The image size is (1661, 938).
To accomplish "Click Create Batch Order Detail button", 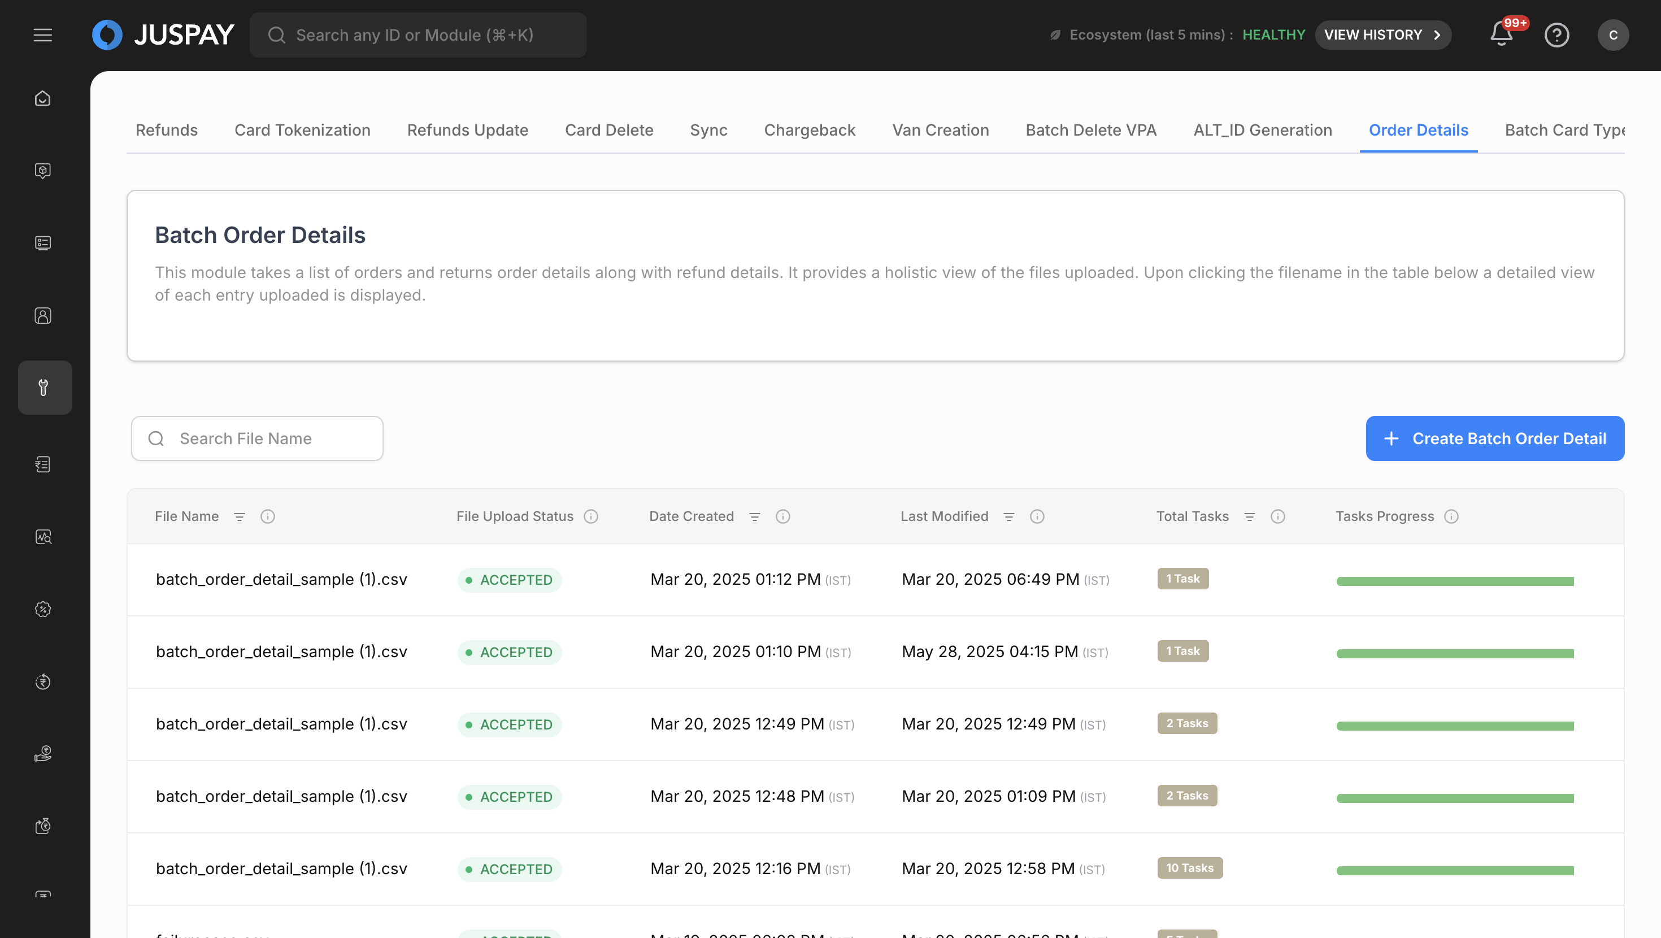I will [x=1494, y=438].
